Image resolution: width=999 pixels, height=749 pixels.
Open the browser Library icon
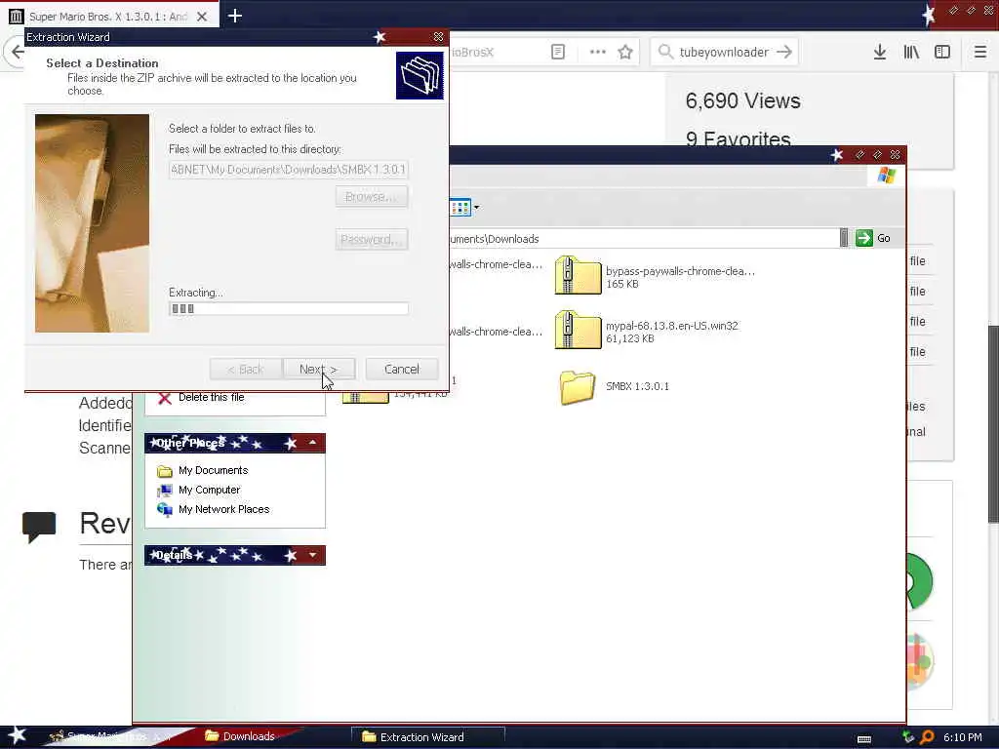coord(911,53)
